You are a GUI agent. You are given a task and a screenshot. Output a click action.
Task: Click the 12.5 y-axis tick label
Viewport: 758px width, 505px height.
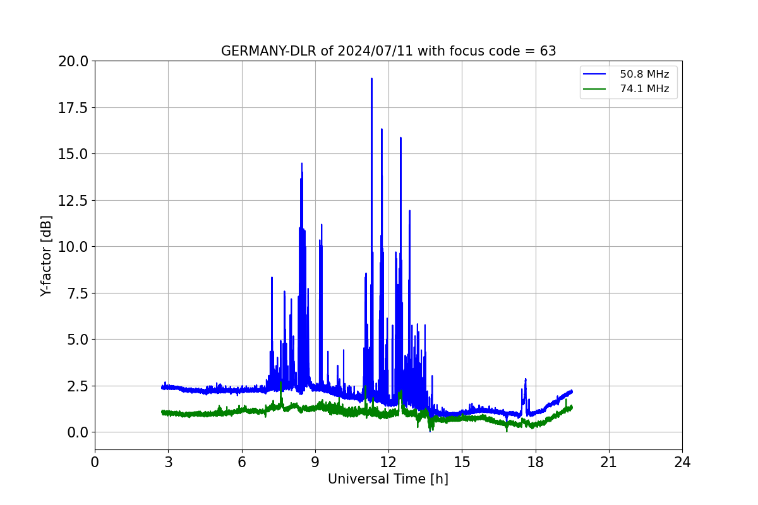pyautogui.click(x=73, y=200)
